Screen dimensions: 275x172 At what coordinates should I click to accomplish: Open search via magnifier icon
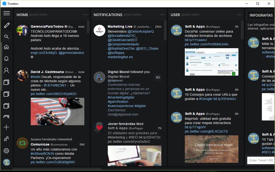[7, 37]
